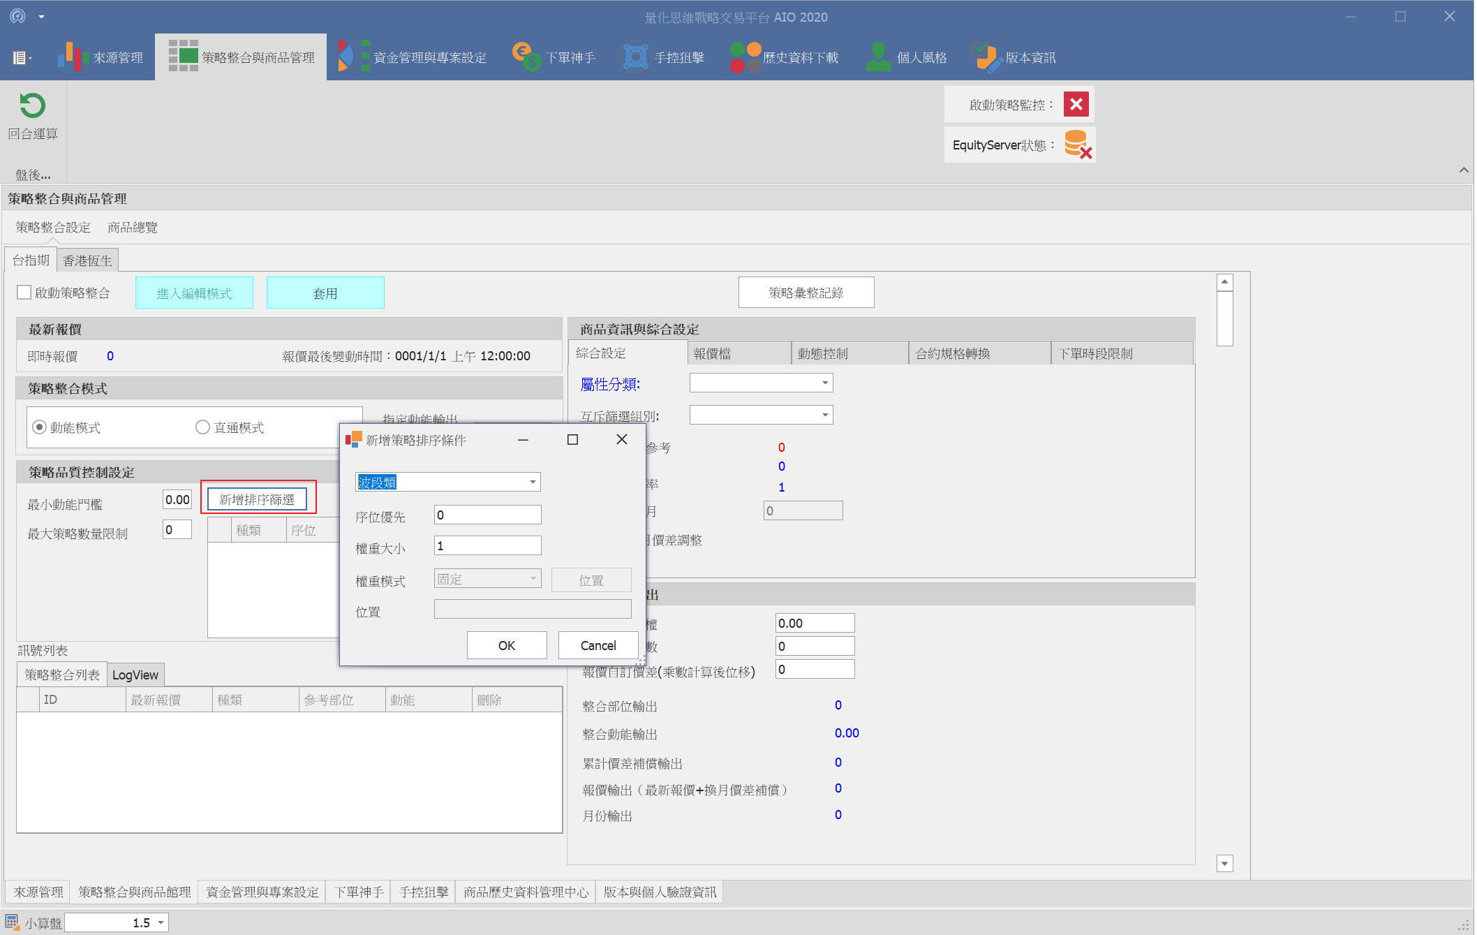1477x935 pixels.
Task: Switch to 資金管理與專案設定 ribbon tab
Action: pyautogui.click(x=413, y=57)
